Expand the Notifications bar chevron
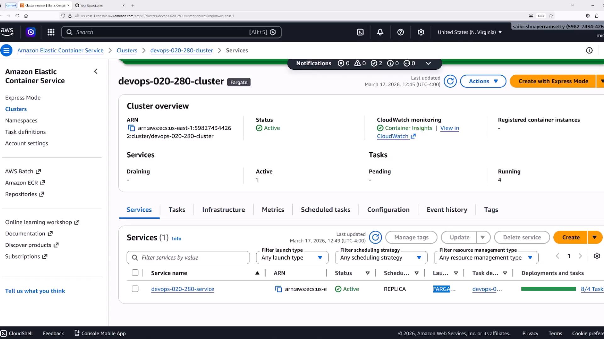 pos(428,63)
